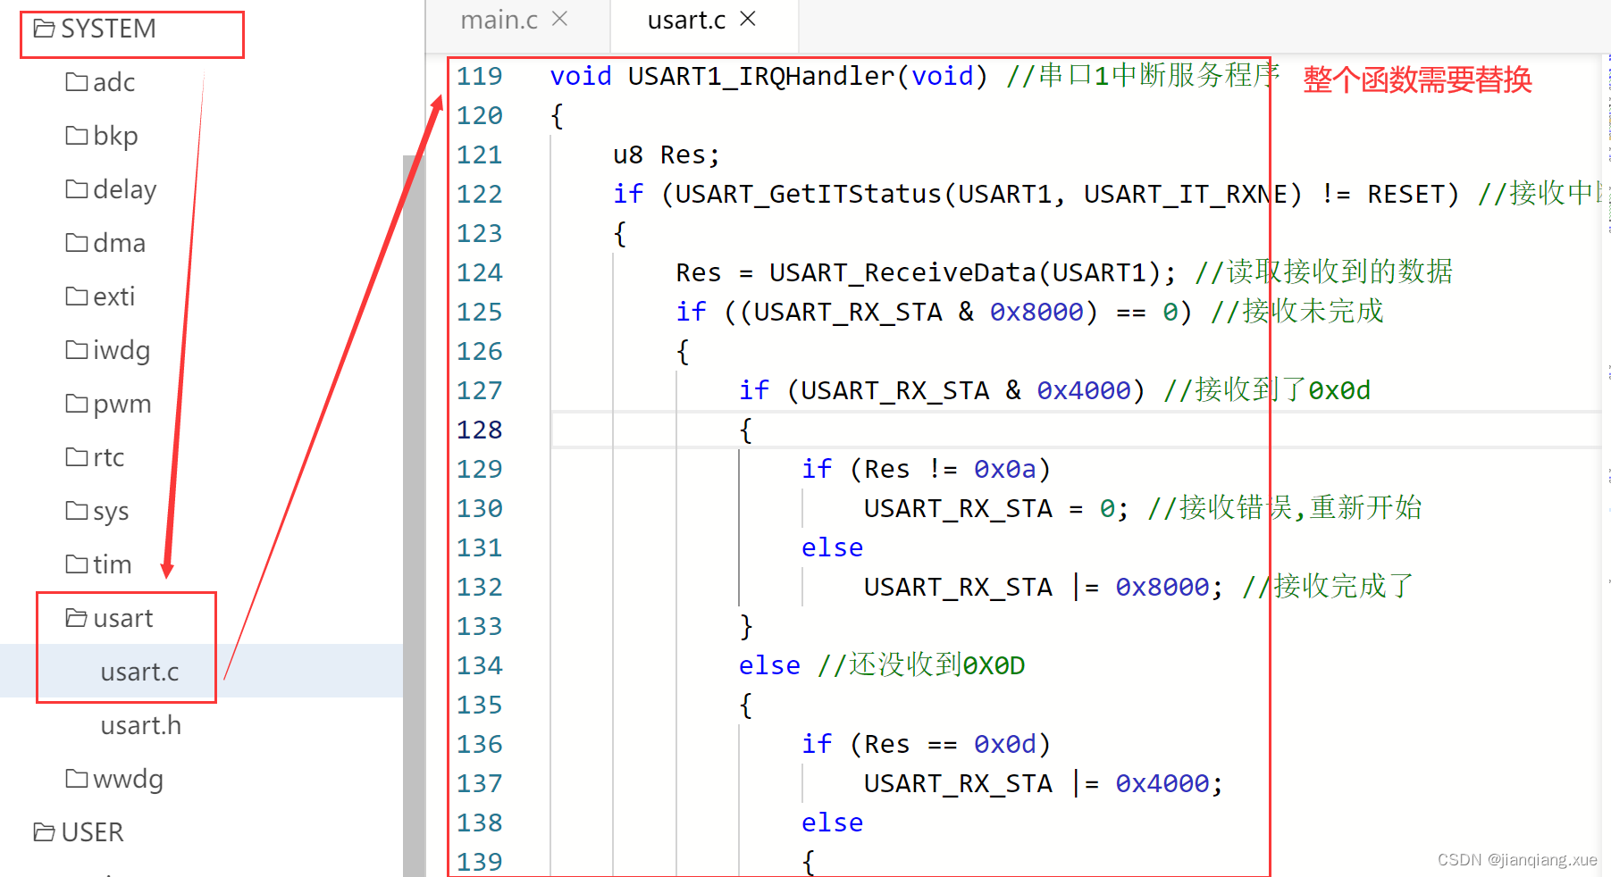This screenshot has width=1611, height=877.
Task: Collapse the usart folder
Action: tap(109, 618)
